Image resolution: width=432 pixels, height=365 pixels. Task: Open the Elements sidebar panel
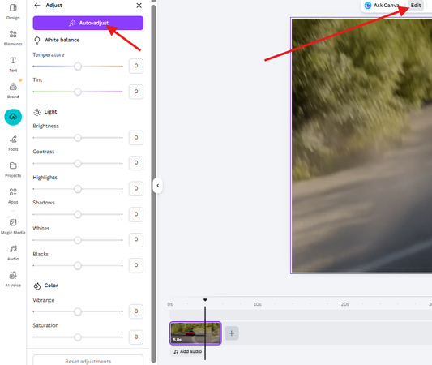(13, 38)
